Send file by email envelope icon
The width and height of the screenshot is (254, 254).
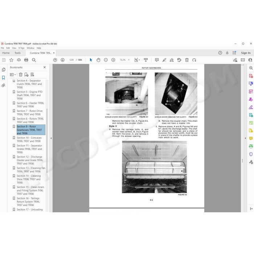point(243,60)
